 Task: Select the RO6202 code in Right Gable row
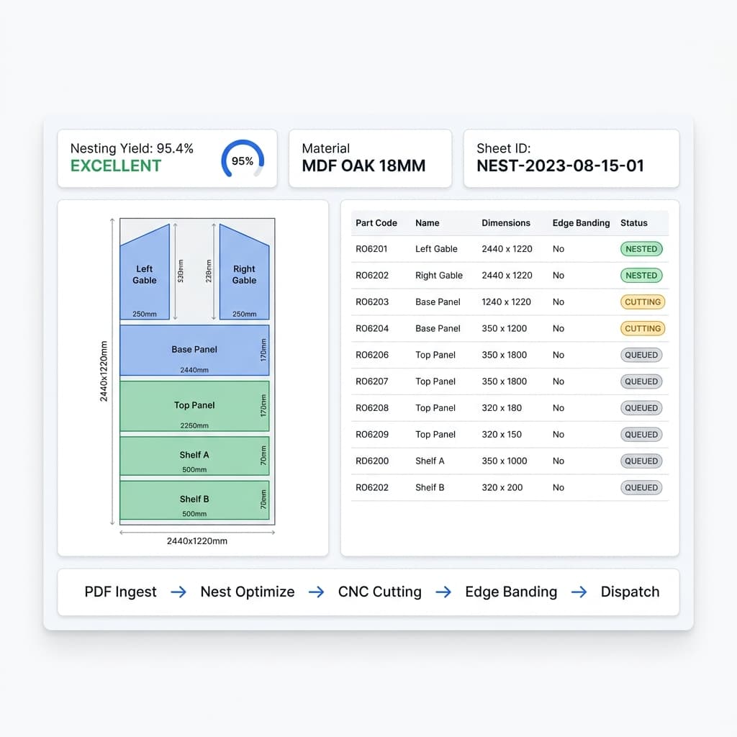point(372,276)
